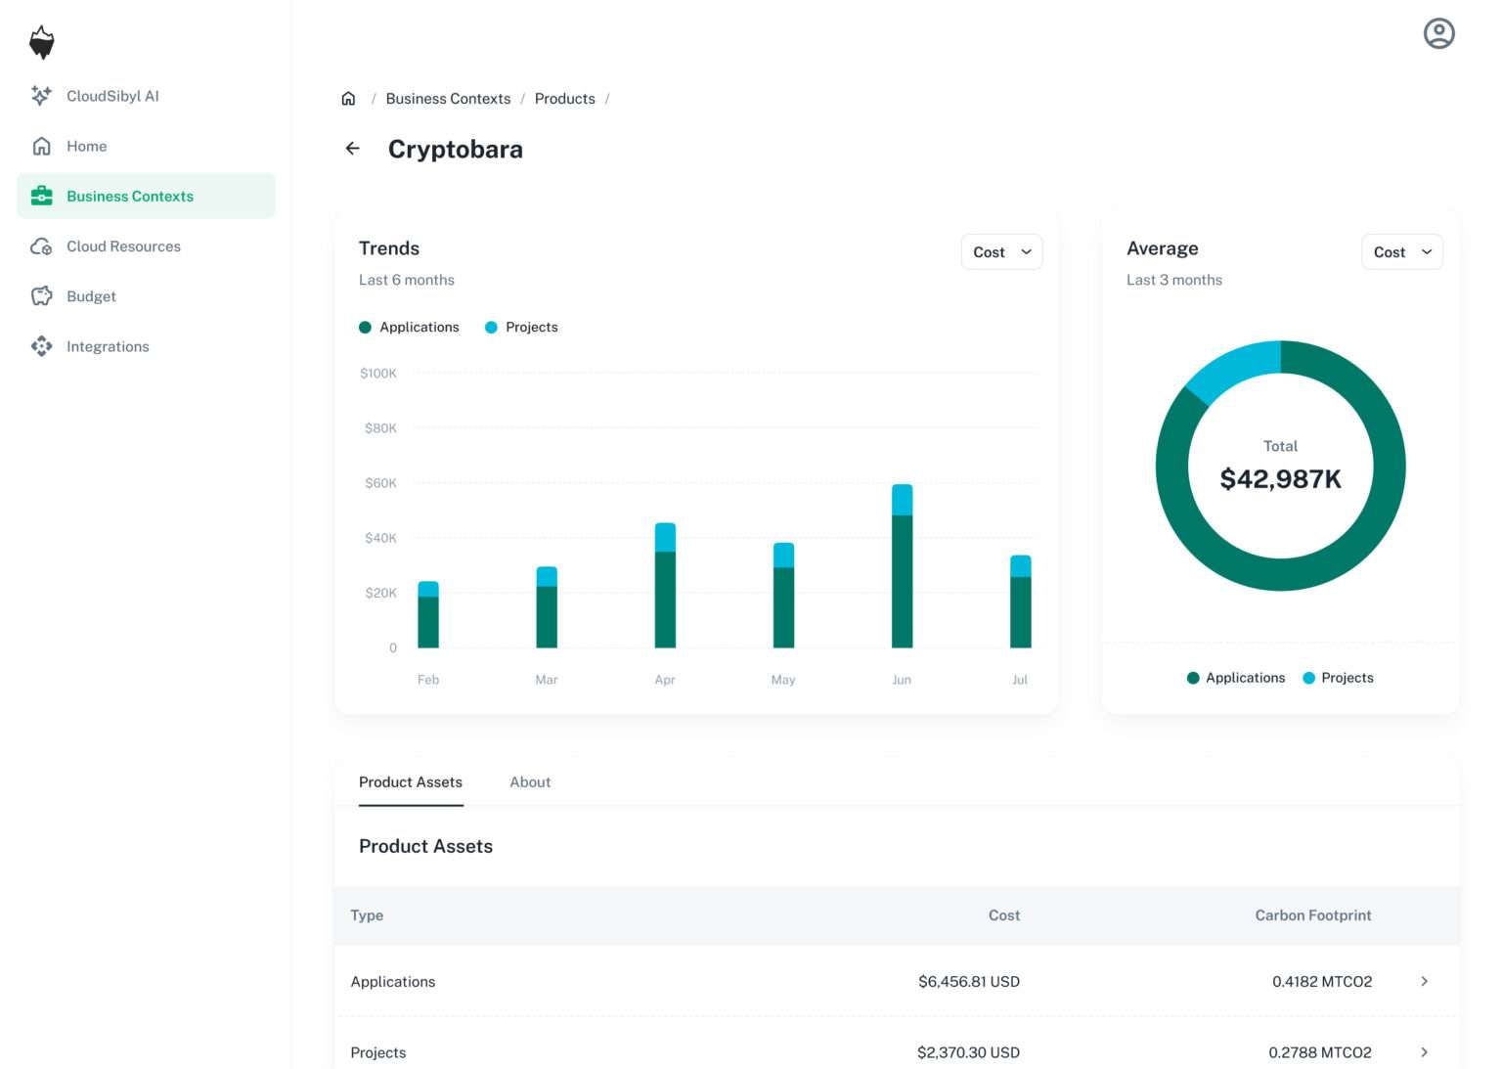Open Integrations using its puzzle icon
1502x1069 pixels.
coord(41,345)
